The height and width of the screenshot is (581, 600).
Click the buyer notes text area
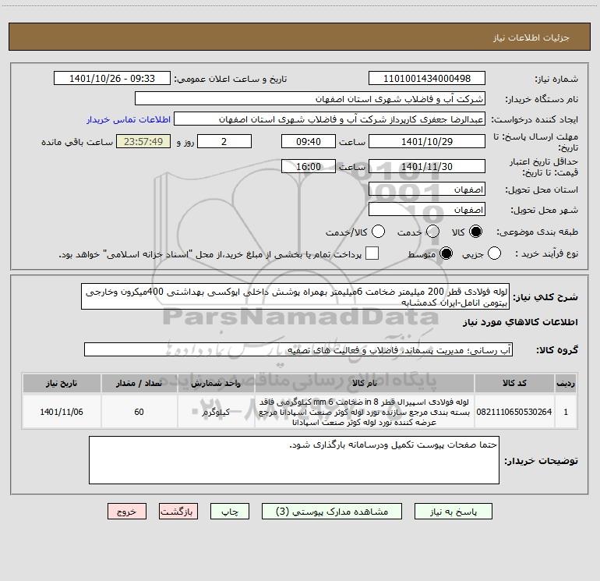pos(294,460)
